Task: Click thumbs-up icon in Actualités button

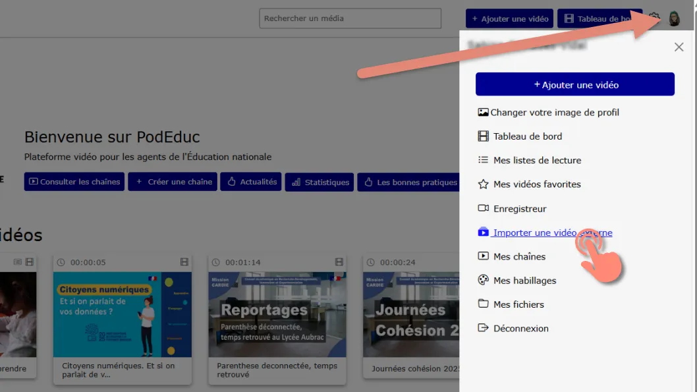Action: 232,182
